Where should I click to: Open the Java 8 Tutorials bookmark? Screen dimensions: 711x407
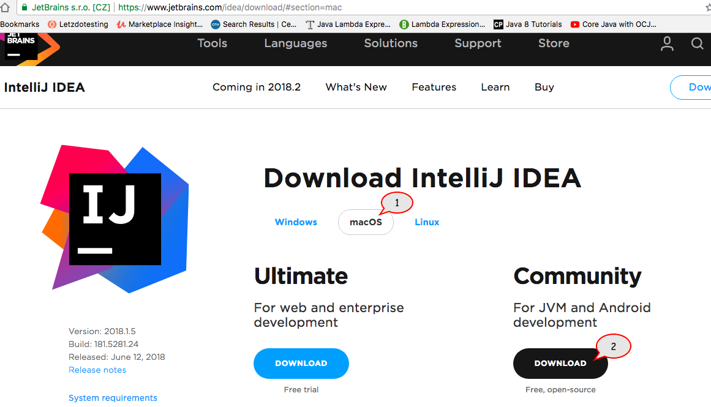528,24
